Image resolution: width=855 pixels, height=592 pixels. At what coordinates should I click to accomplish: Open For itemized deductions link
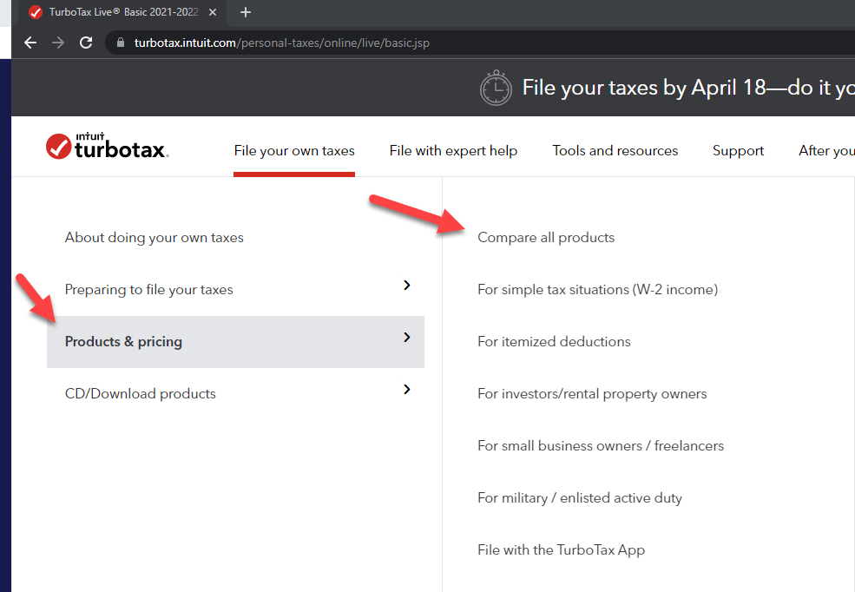pyautogui.click(x=554, y=342)
